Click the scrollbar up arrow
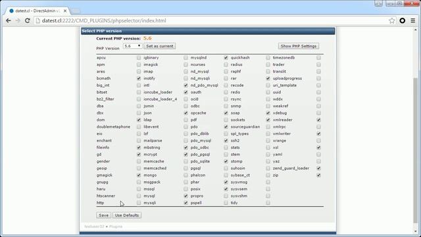This screenshot has width=421, height=237. coord(416,30)
